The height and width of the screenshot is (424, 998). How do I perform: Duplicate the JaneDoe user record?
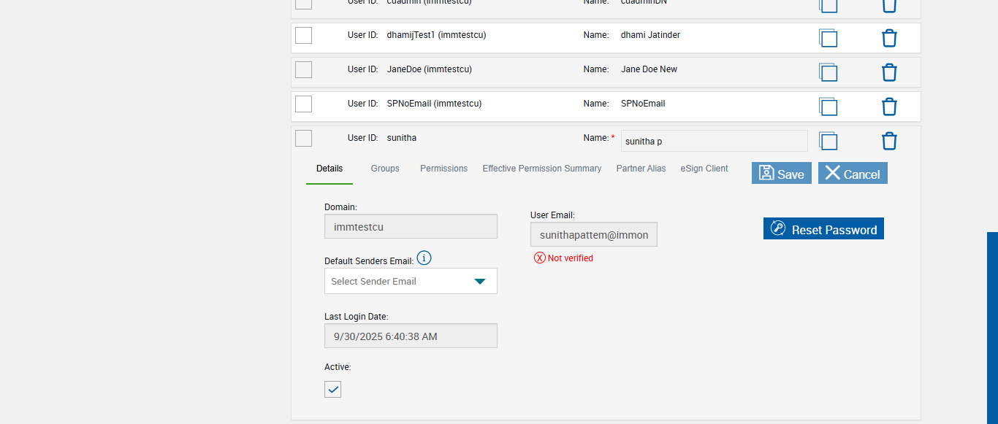[x=828, y=72]
